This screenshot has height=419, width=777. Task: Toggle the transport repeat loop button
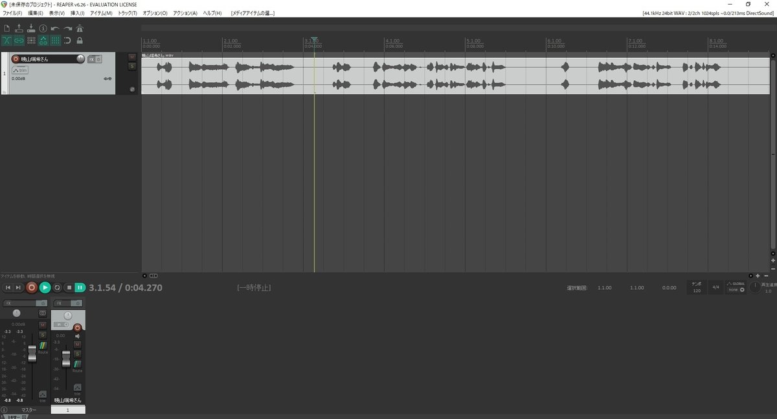pyautogui.click(x=57, y=287)
